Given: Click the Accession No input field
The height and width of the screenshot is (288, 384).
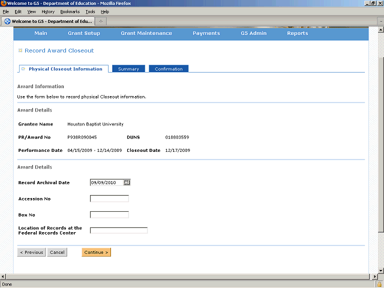Looking at the screenshot, I should pos(109,199).
